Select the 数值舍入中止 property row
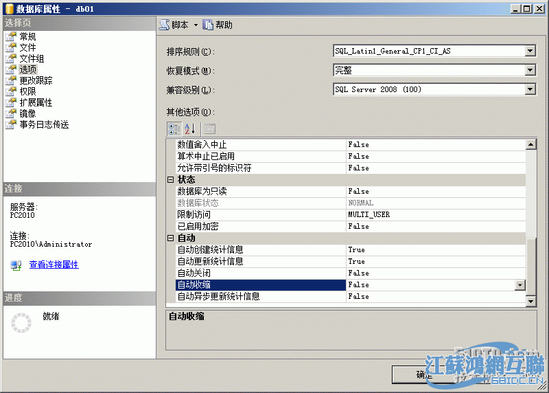Viewport: 549px width, 393px height. pos(350,144)
